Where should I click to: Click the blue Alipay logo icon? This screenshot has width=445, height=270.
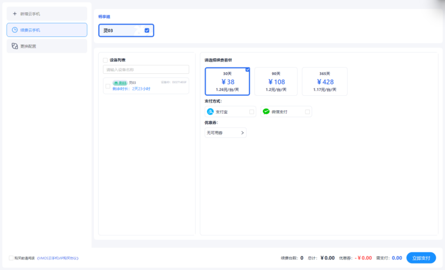[x=210, y=111]
